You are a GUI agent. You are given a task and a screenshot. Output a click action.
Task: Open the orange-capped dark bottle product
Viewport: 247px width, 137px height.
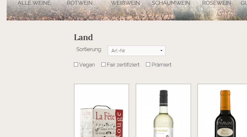tap(225, 113)
